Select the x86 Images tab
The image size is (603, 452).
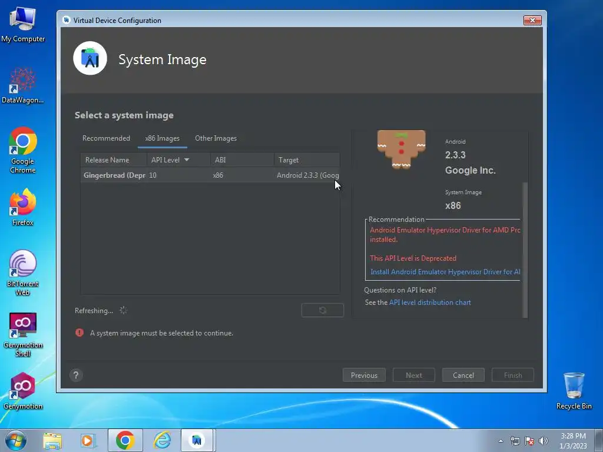[163, 138]
